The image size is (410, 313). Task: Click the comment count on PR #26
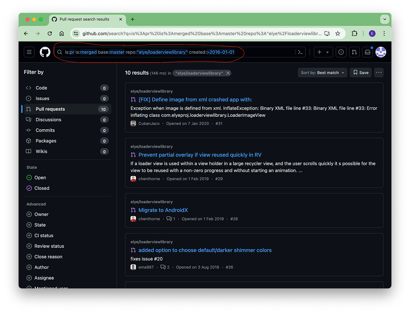165,267
